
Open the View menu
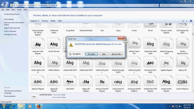point(13,10)
